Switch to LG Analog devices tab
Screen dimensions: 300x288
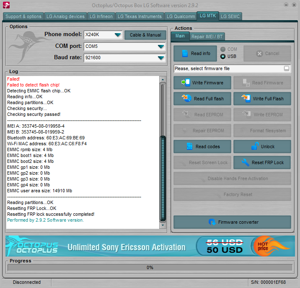pos(65,16)
